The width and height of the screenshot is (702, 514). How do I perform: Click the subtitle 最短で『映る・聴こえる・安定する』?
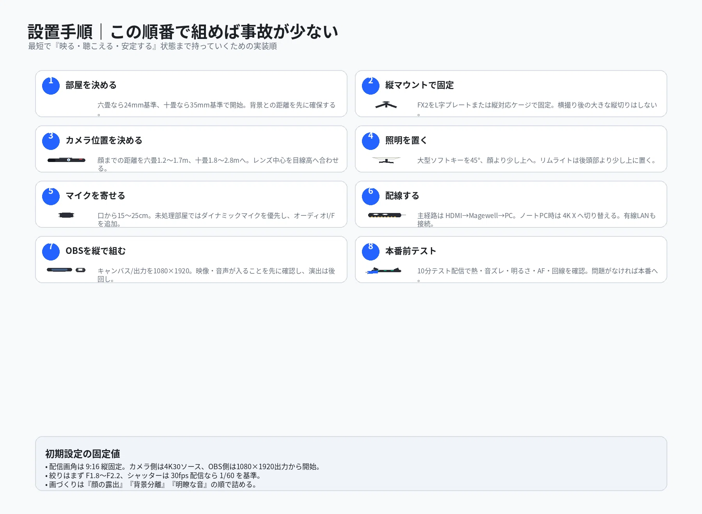click(x=152, y=46)
